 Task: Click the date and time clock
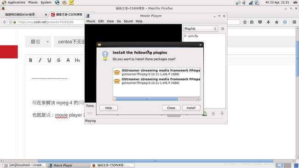[277, 2]
